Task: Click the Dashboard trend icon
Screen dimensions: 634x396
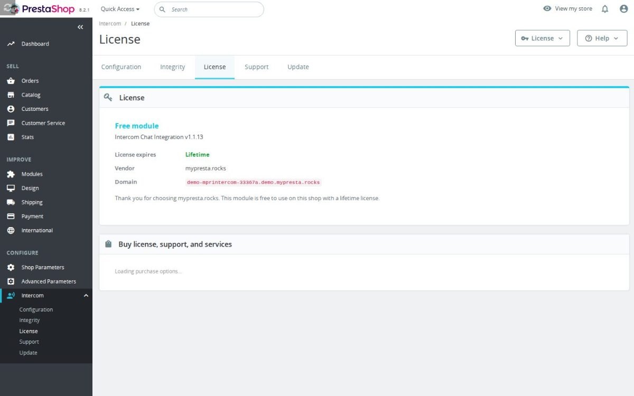Action: 11,44
